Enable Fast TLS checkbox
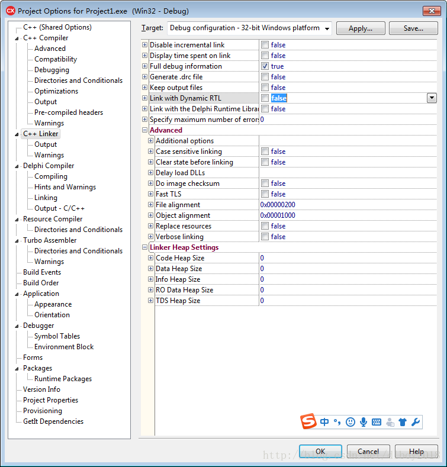Screen dimensions: 447x467 click(x=265, y=194)
